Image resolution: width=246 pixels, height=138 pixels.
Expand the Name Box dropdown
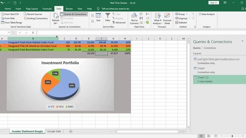coord(9,33)
